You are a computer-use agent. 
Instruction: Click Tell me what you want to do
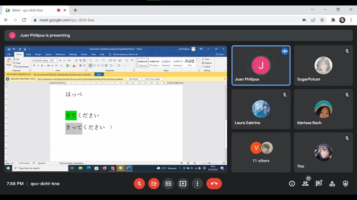click(x=123, y=54)
